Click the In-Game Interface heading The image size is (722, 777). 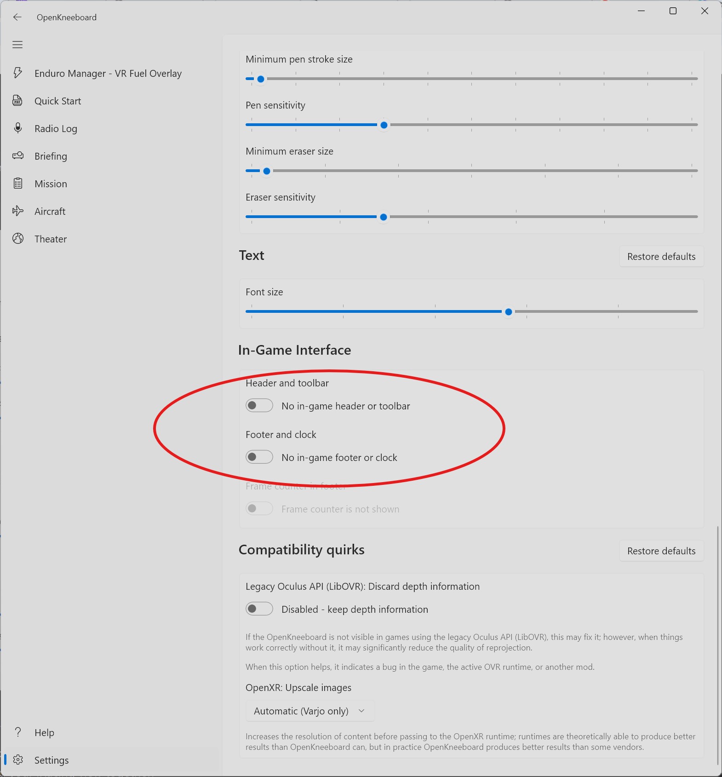pos(294,350)
